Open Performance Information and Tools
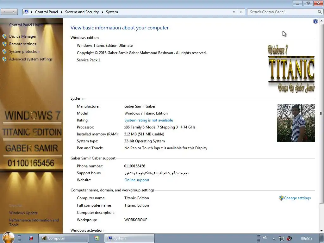This screenshot has width=324, height=243. click(34, 222)
